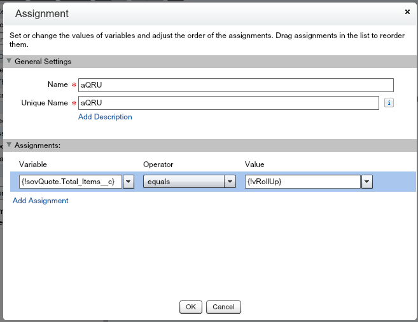Click the Operator field showing equals

(x=184, y=182)
